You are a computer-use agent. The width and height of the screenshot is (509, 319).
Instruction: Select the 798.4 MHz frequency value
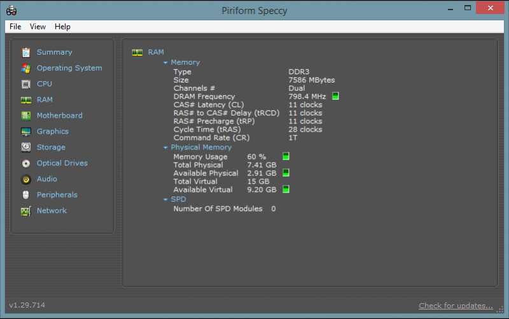click(x=307, y=97)
